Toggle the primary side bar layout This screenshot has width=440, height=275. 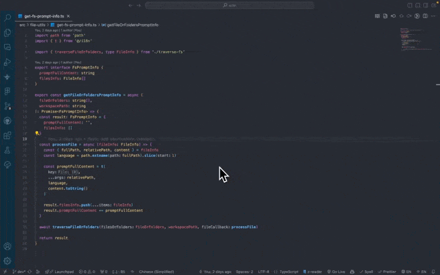[x=410, y=5]
